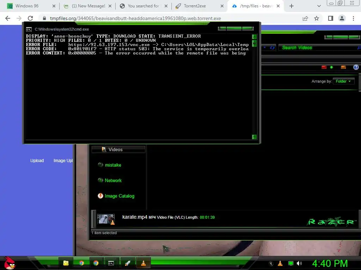
Task: Click the Image Upload link
Action: pos(63,160)
